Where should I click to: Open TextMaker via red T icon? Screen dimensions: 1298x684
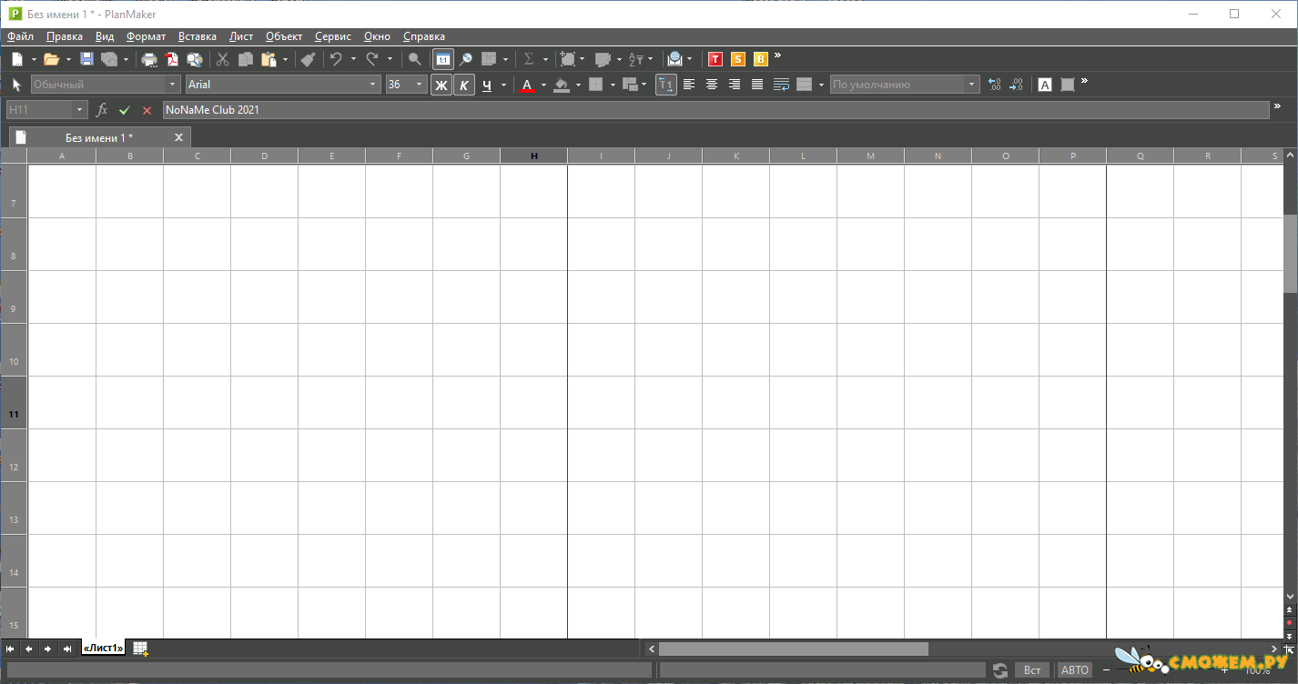[x=715, y=59]
